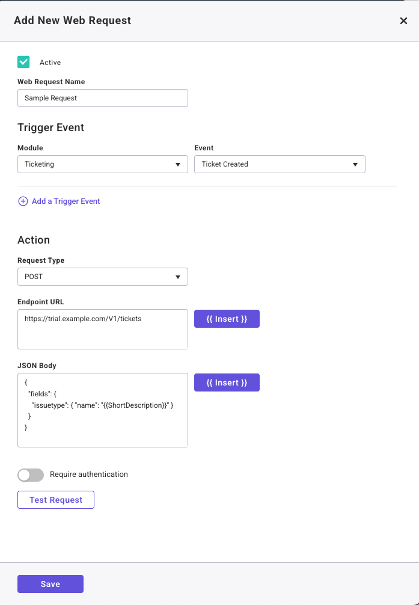Image resolution: width=419 pixels, height=605 pixels.
Task: Click the Request Type dropdown arrow icon
Action: point(177,277)
